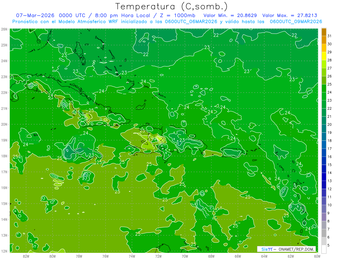The width and height of the screenshot is (337, 260).
Task: Click the '31' label on the color scale
Action: tap(329, 36)
